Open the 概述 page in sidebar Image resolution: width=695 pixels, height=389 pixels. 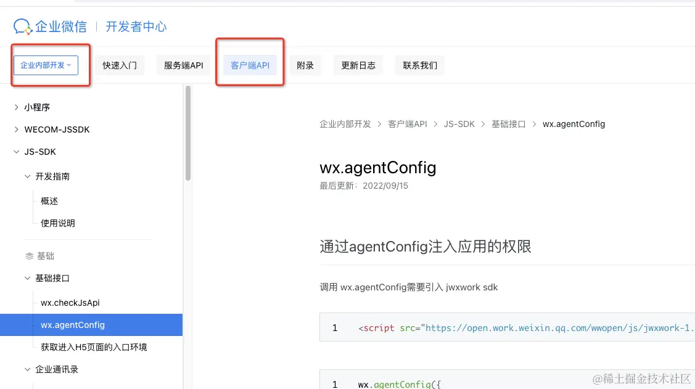pyautogui.click(x=49, y=201)
